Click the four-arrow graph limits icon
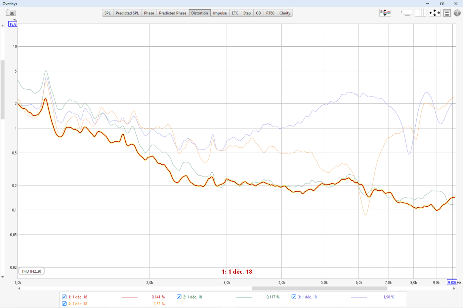 coord(435,13)
